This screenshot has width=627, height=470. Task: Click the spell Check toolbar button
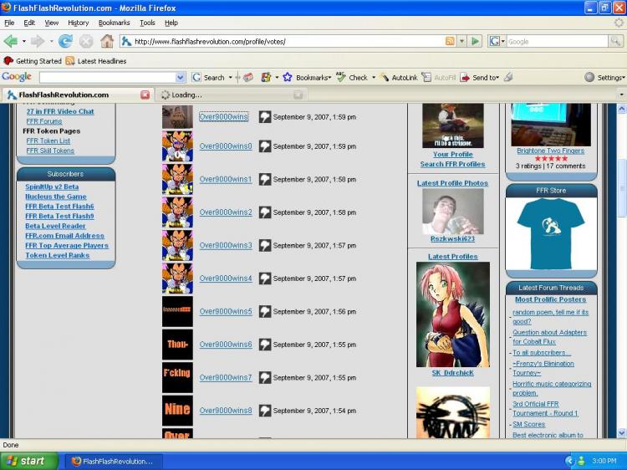point(352,78)
